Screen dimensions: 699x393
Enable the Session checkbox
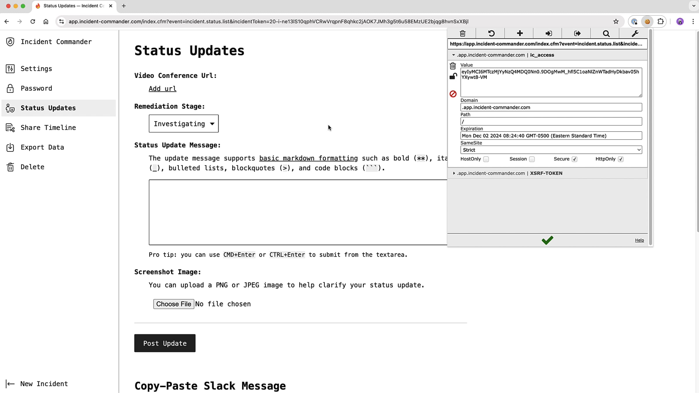532,159
